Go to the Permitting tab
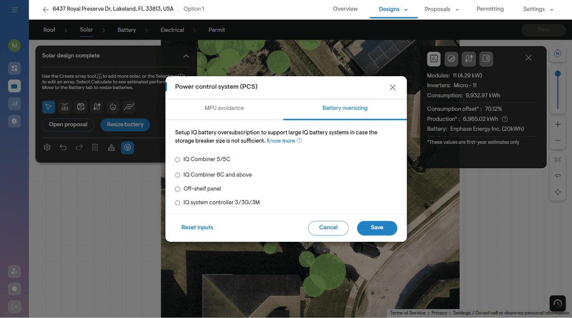This screenshot has width=572, height=318. 490,9
